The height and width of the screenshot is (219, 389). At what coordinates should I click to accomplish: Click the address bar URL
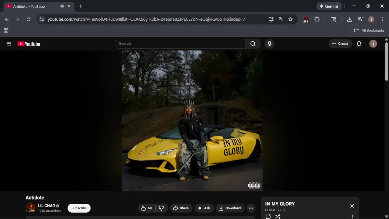coord(146,19)
